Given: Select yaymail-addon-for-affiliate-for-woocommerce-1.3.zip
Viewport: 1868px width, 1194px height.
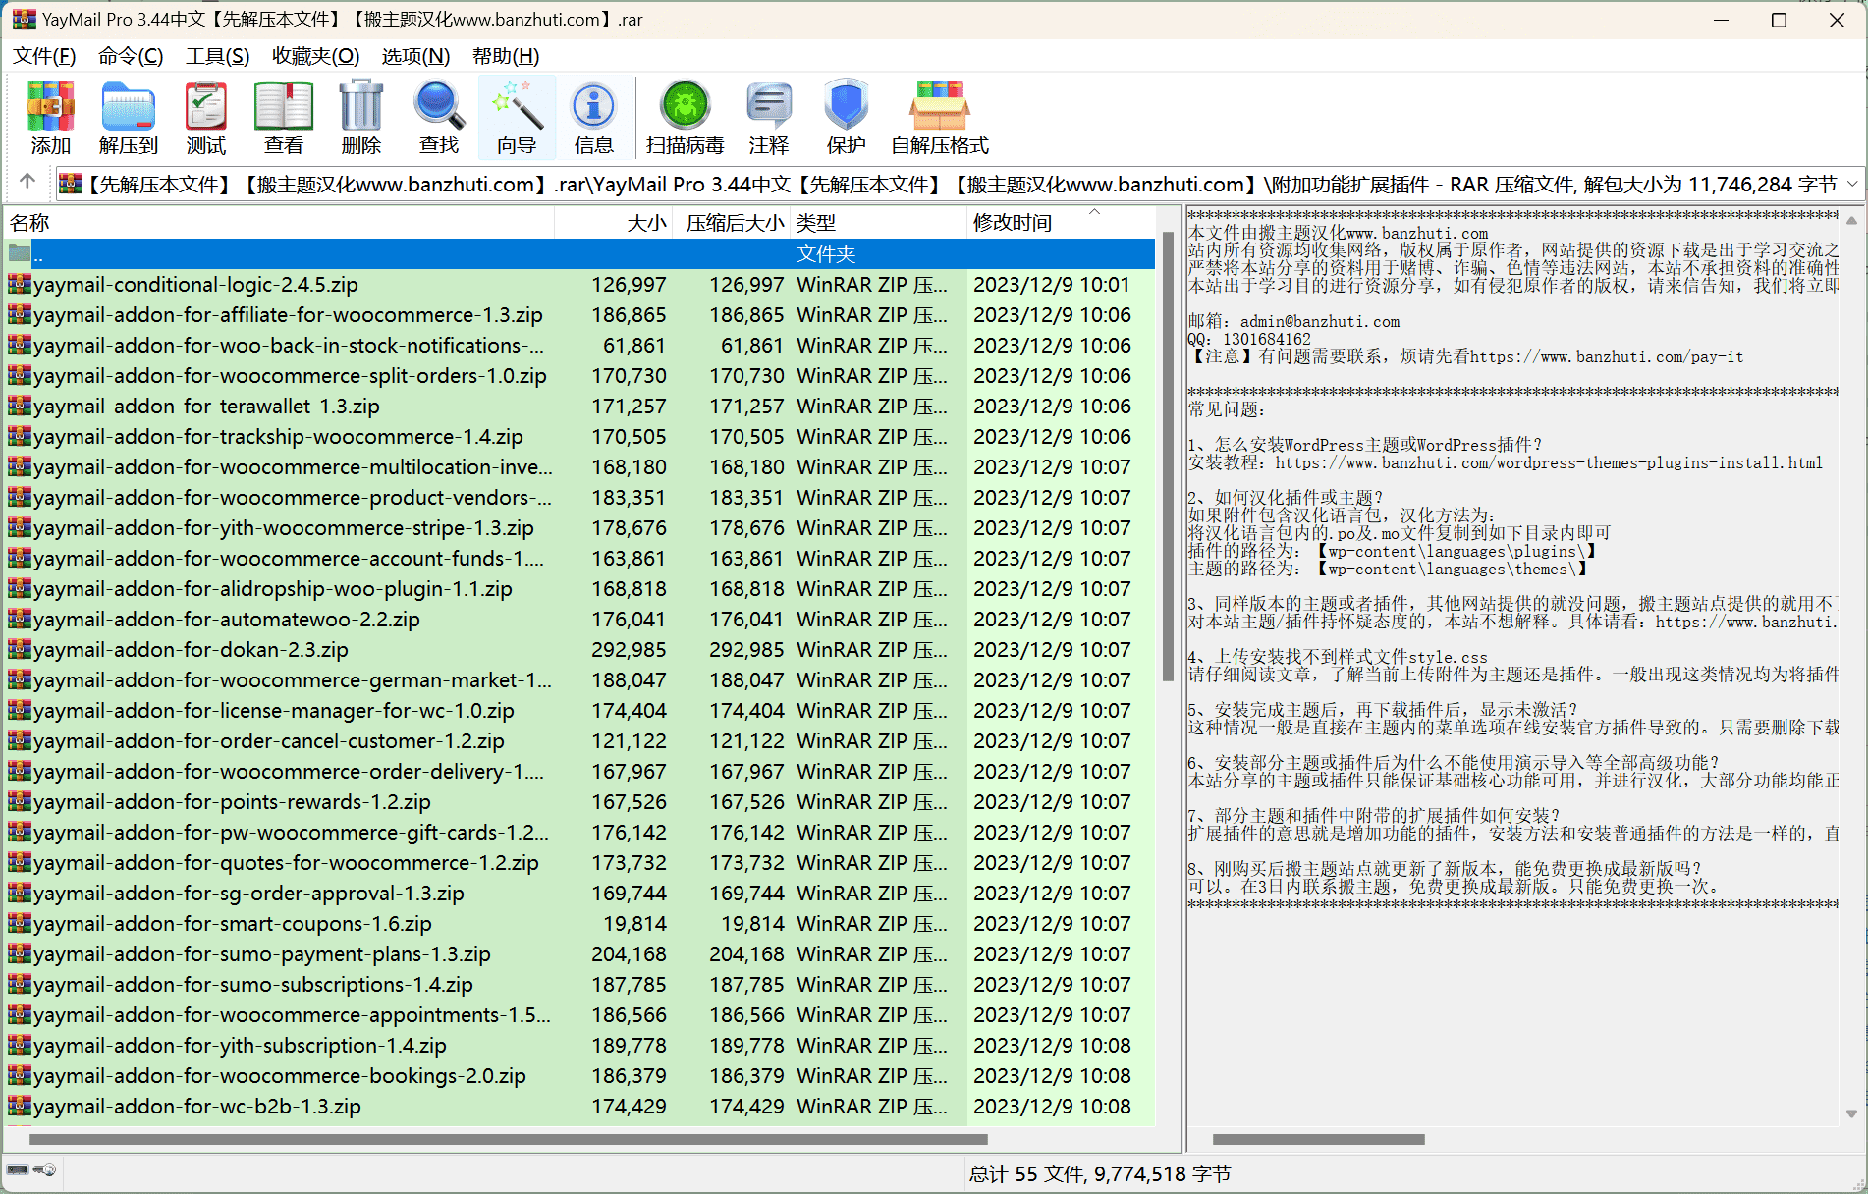Looking at the screenshot, I should [579, 315].
